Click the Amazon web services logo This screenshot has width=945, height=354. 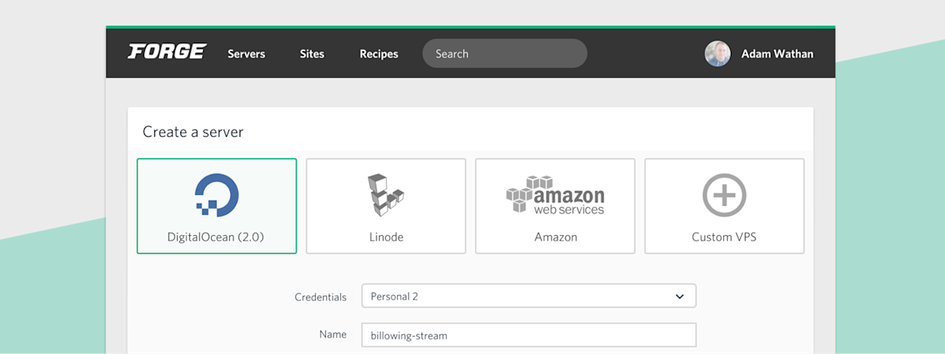555,194
